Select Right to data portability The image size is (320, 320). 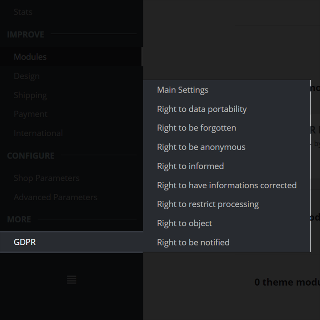pos(202,109)
